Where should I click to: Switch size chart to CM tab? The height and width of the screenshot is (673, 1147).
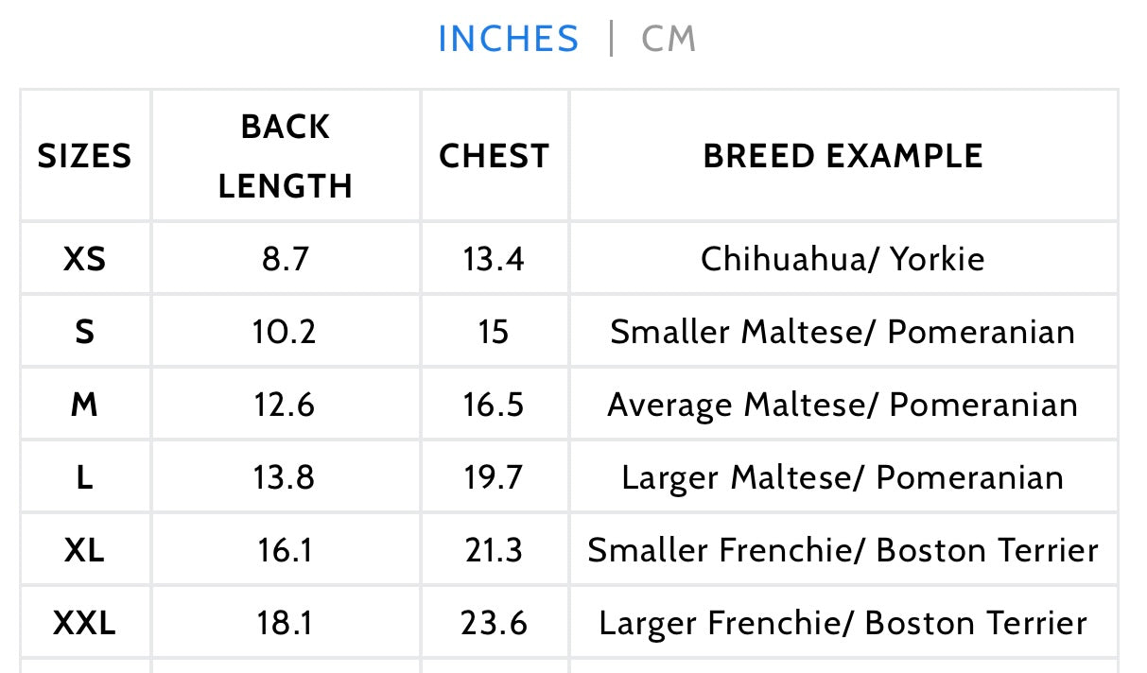click(x=669, y=40)
